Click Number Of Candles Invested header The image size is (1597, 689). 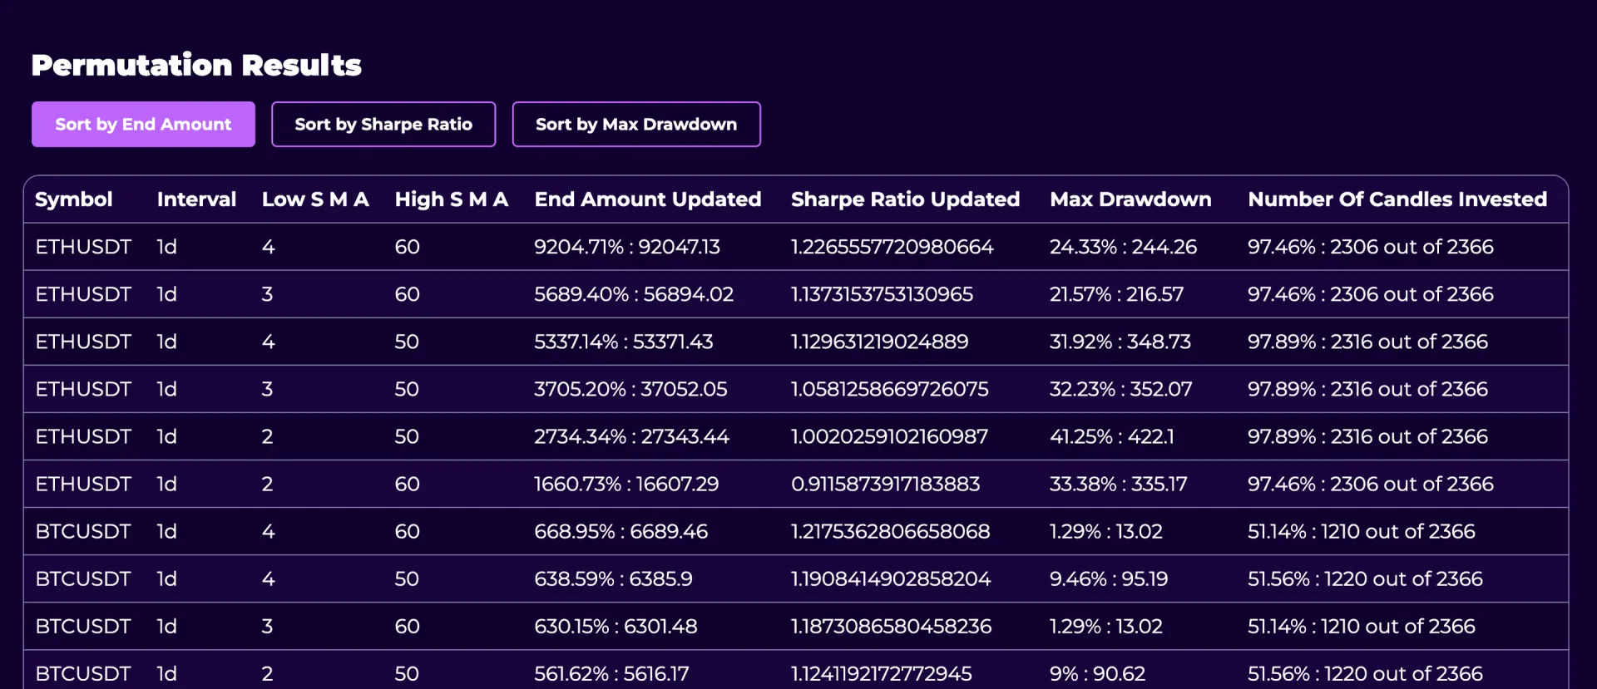[x=1397, y=199]
